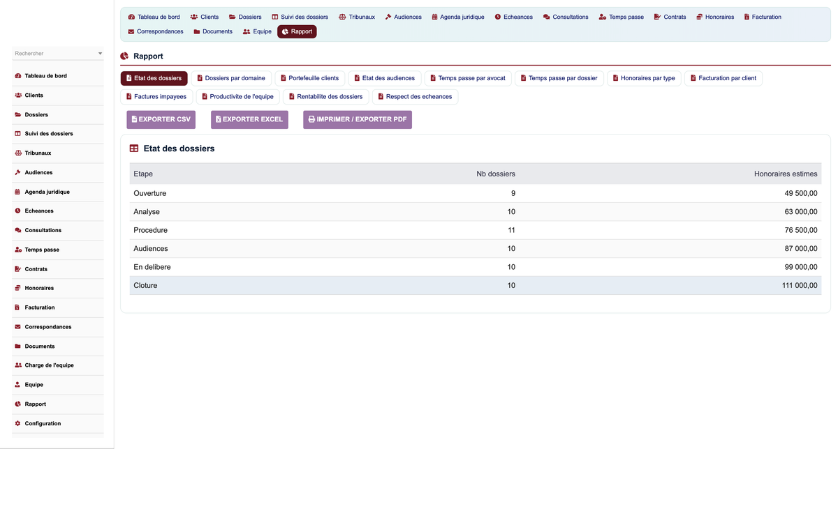Click the Facturation invoice icon in sidebar

17,307
